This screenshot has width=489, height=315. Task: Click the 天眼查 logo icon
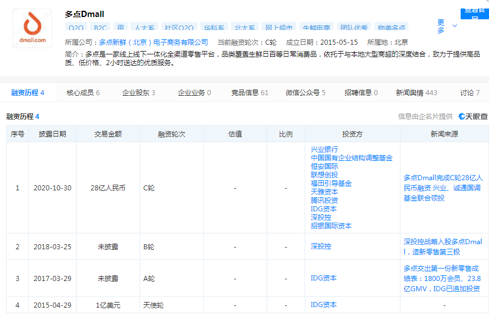tap(473, 117)
